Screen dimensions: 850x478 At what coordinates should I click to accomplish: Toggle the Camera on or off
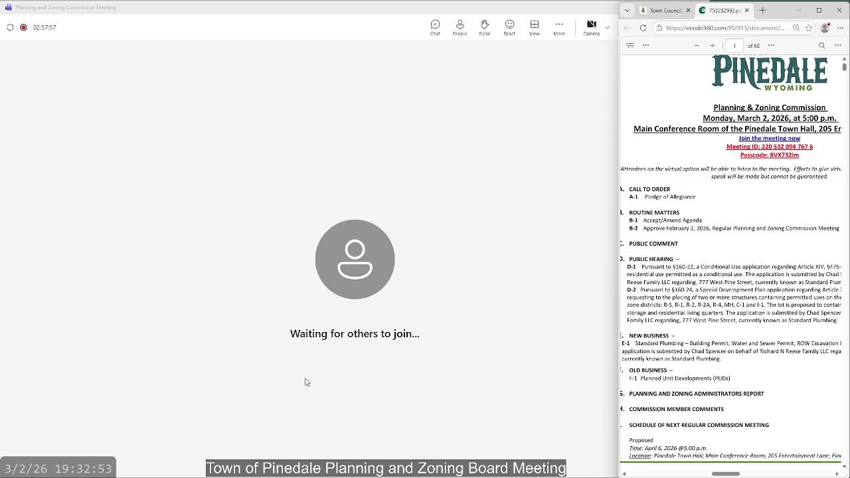pyautogui.click(x=591, y=27)
